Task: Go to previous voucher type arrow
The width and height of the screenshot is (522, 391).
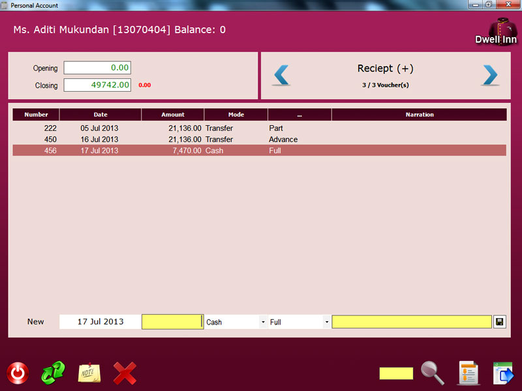Action: click(x=281, y=76)
